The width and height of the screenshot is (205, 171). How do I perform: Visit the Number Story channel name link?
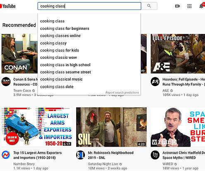point(24,164)
